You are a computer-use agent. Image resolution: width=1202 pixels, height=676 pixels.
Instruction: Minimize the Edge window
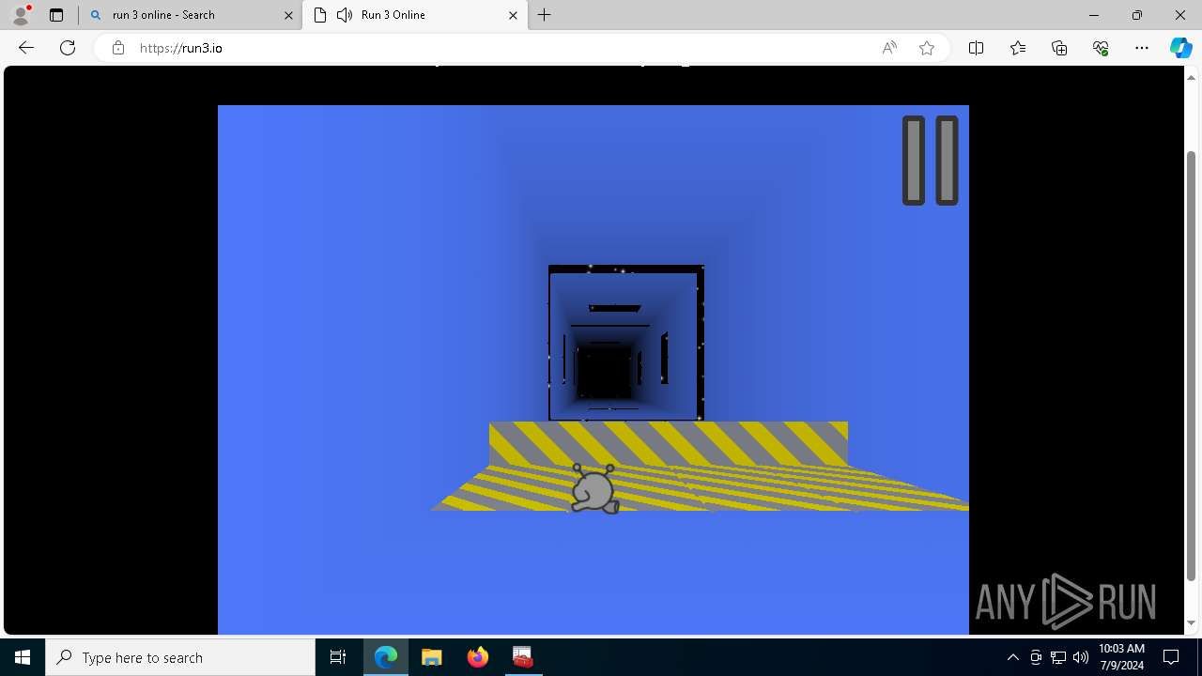[1094, 15]
